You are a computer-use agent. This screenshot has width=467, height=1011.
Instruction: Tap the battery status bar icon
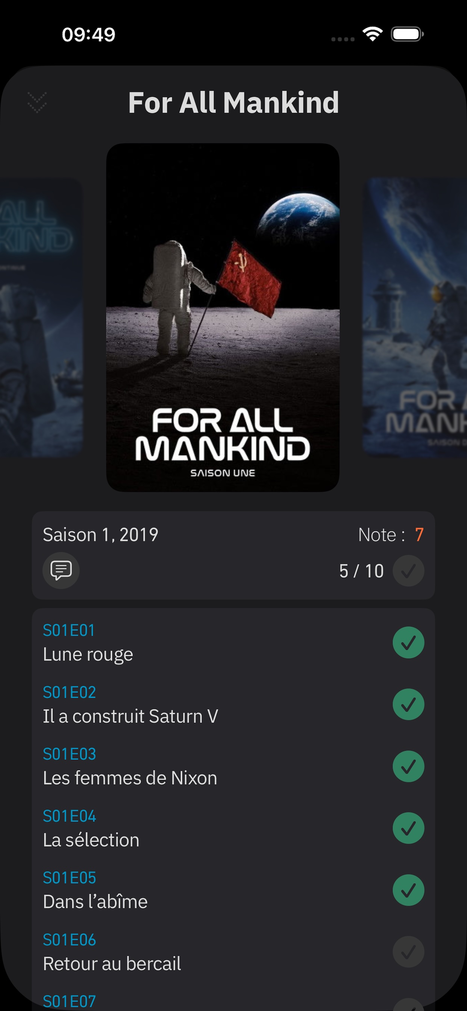tap(407, 34)
